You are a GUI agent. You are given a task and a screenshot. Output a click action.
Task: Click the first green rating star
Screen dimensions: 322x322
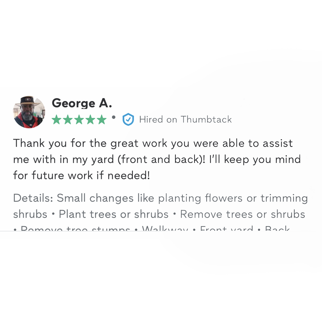click(x=57, y=120)
